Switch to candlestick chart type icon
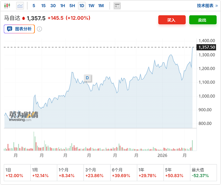221x185 pixels. pyautogui.click(x=8, y=6)
